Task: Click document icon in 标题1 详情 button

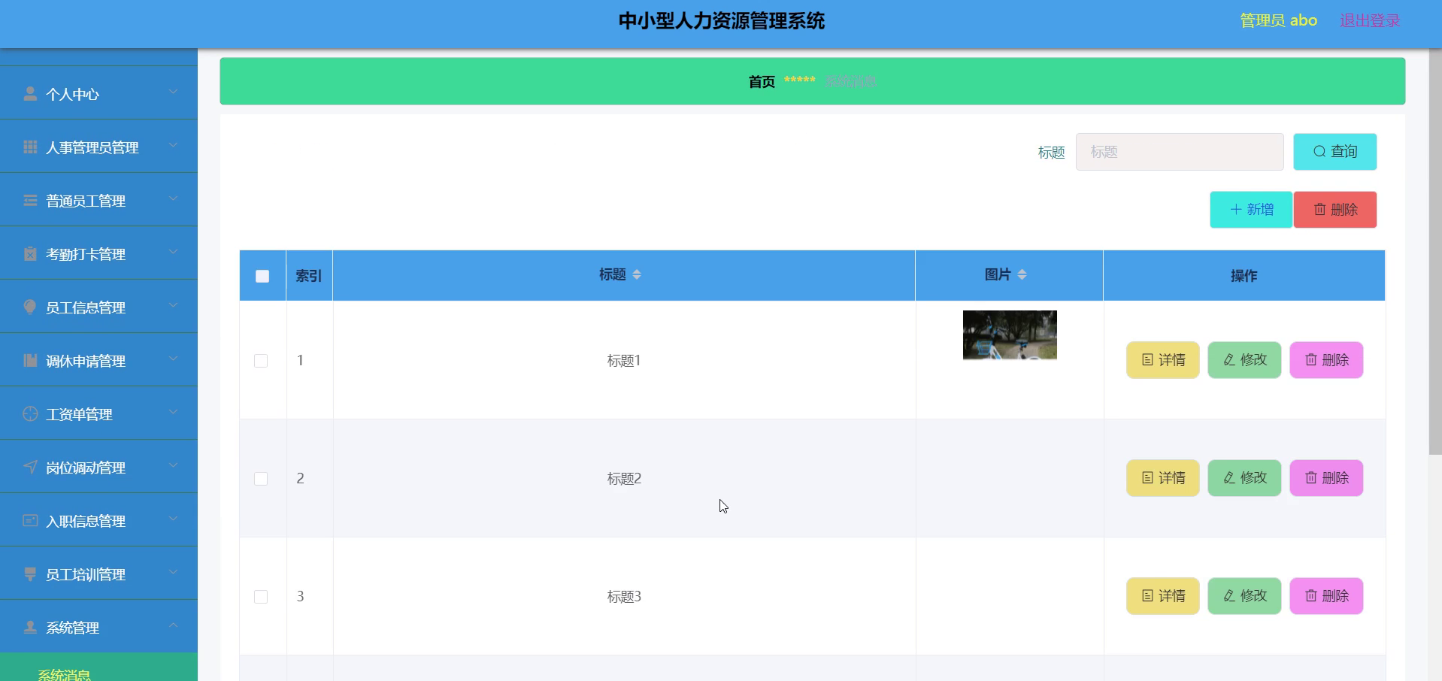Action: 1147,360
